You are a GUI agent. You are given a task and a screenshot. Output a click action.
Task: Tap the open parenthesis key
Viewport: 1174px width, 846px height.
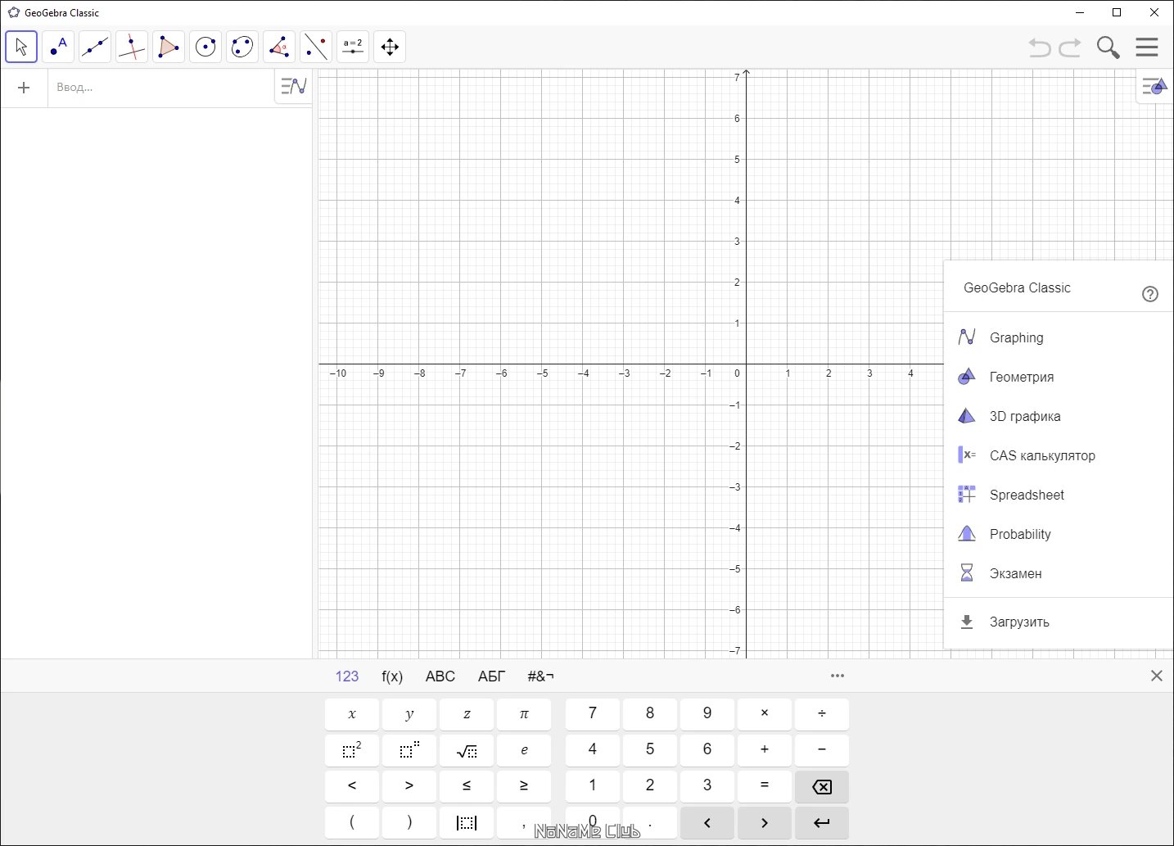[x=352, y=822]
